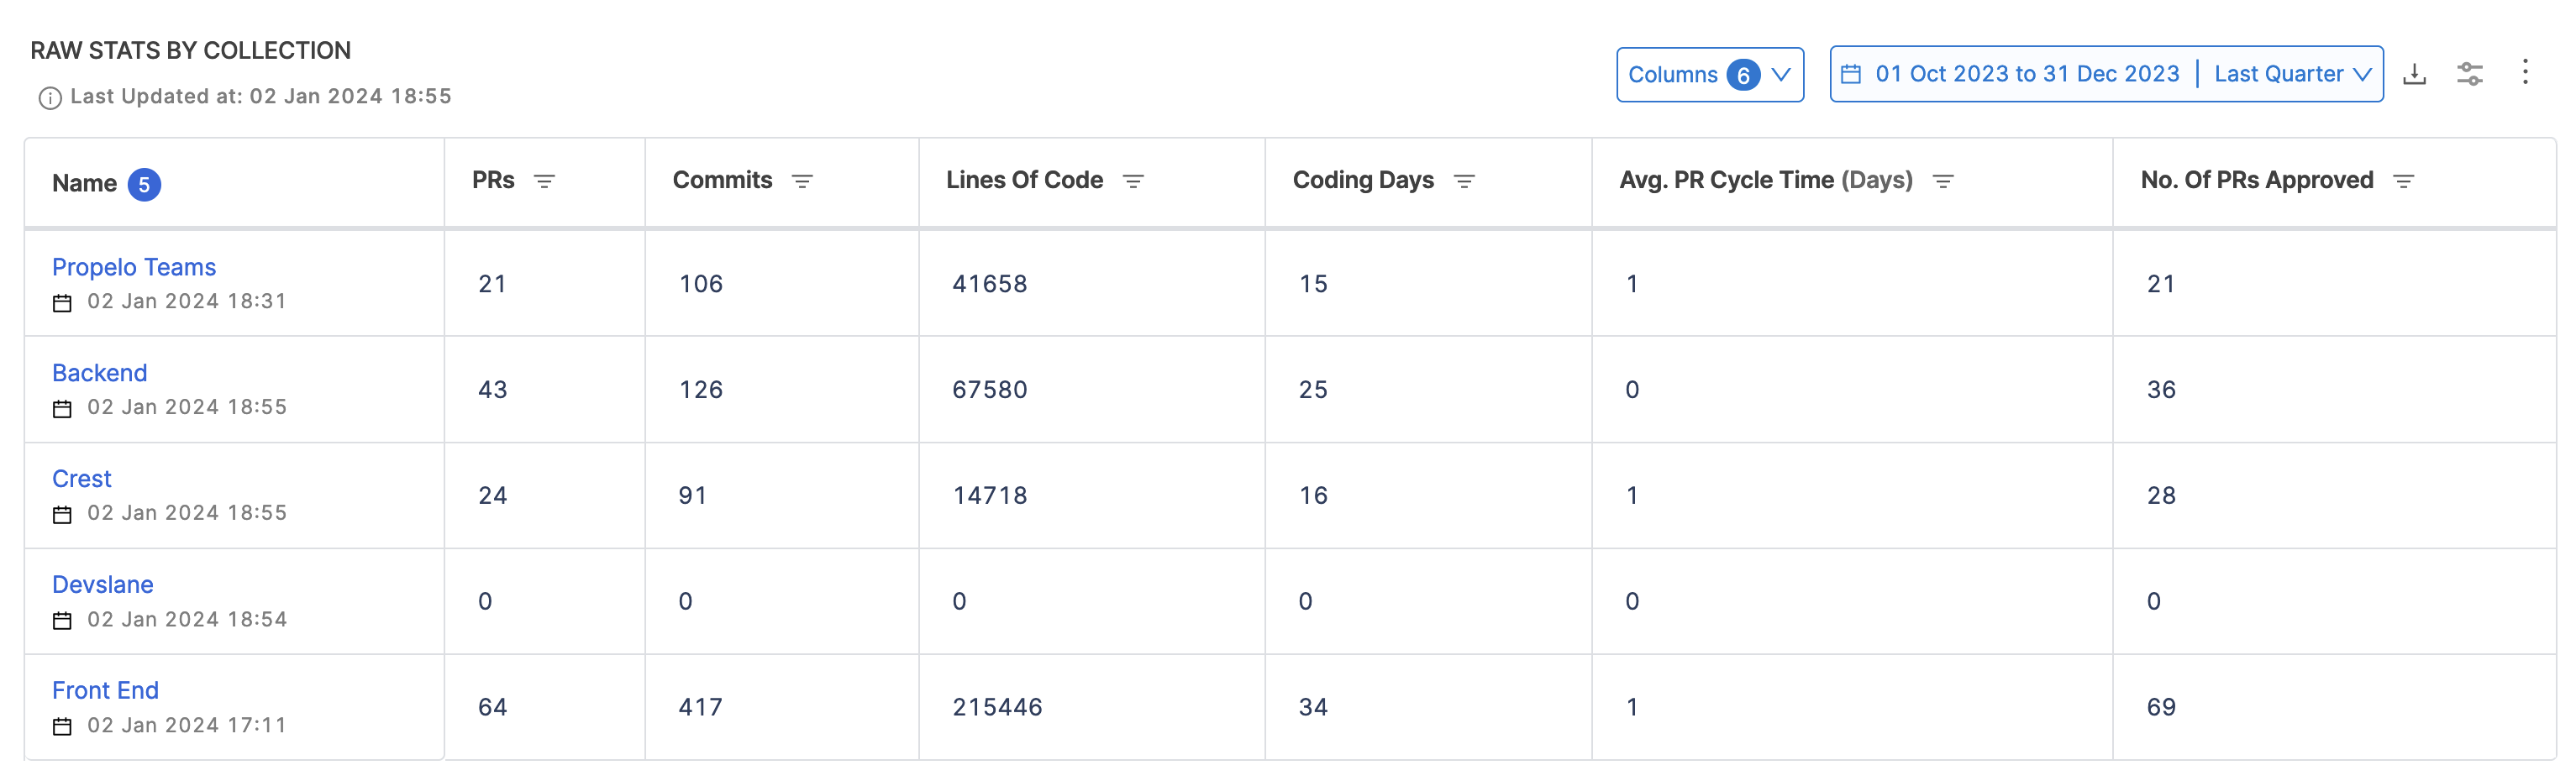Click the Lines Of Code filter icon
The width and height of the screenshot is (2576, 781).
click(x=1133, y=181)
